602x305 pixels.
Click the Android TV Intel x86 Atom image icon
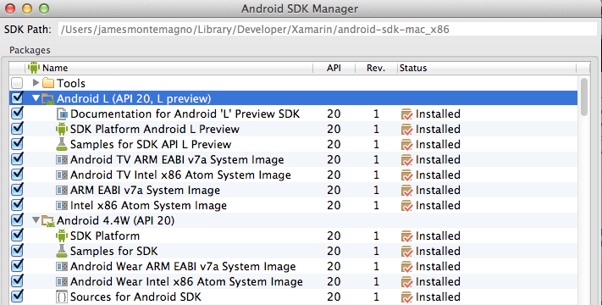coord(62,175)
